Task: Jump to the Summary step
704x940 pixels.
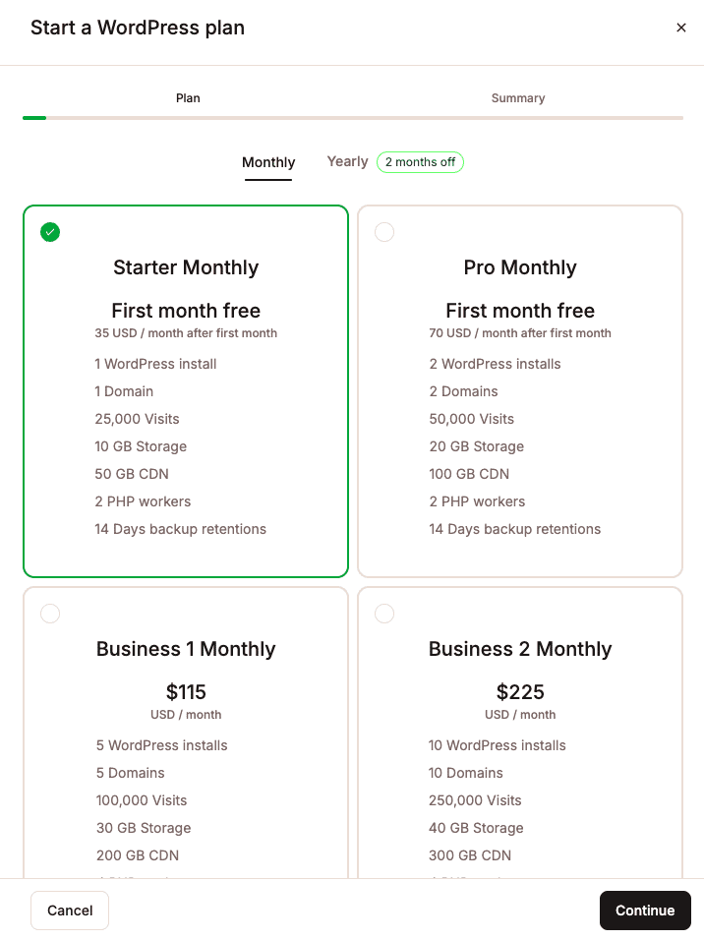Action: coord(518,98)
